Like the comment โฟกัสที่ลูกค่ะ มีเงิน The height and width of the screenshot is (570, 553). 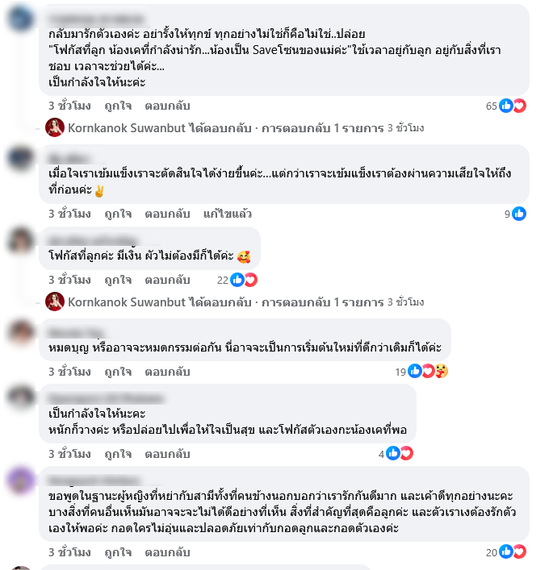pyautogui.click(x=118, y=280)
